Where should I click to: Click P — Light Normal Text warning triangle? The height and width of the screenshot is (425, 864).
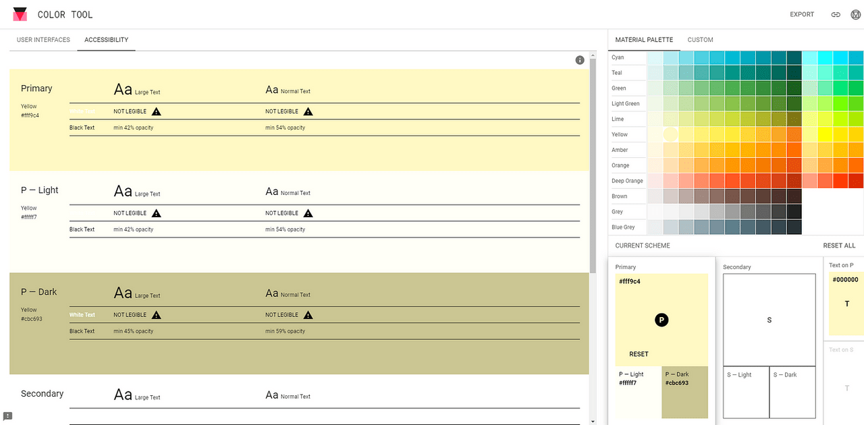[308, 213]
